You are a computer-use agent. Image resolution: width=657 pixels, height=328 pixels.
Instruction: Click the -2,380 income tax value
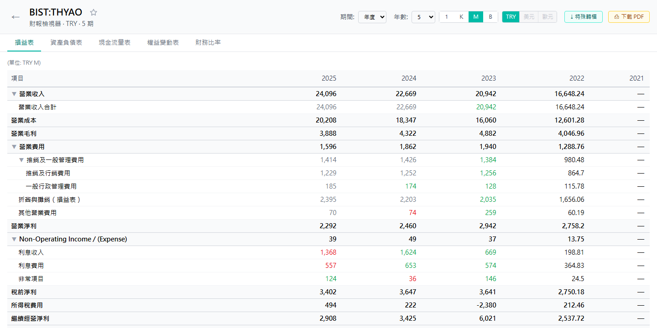pyautogui.click(x=486, y=305)
